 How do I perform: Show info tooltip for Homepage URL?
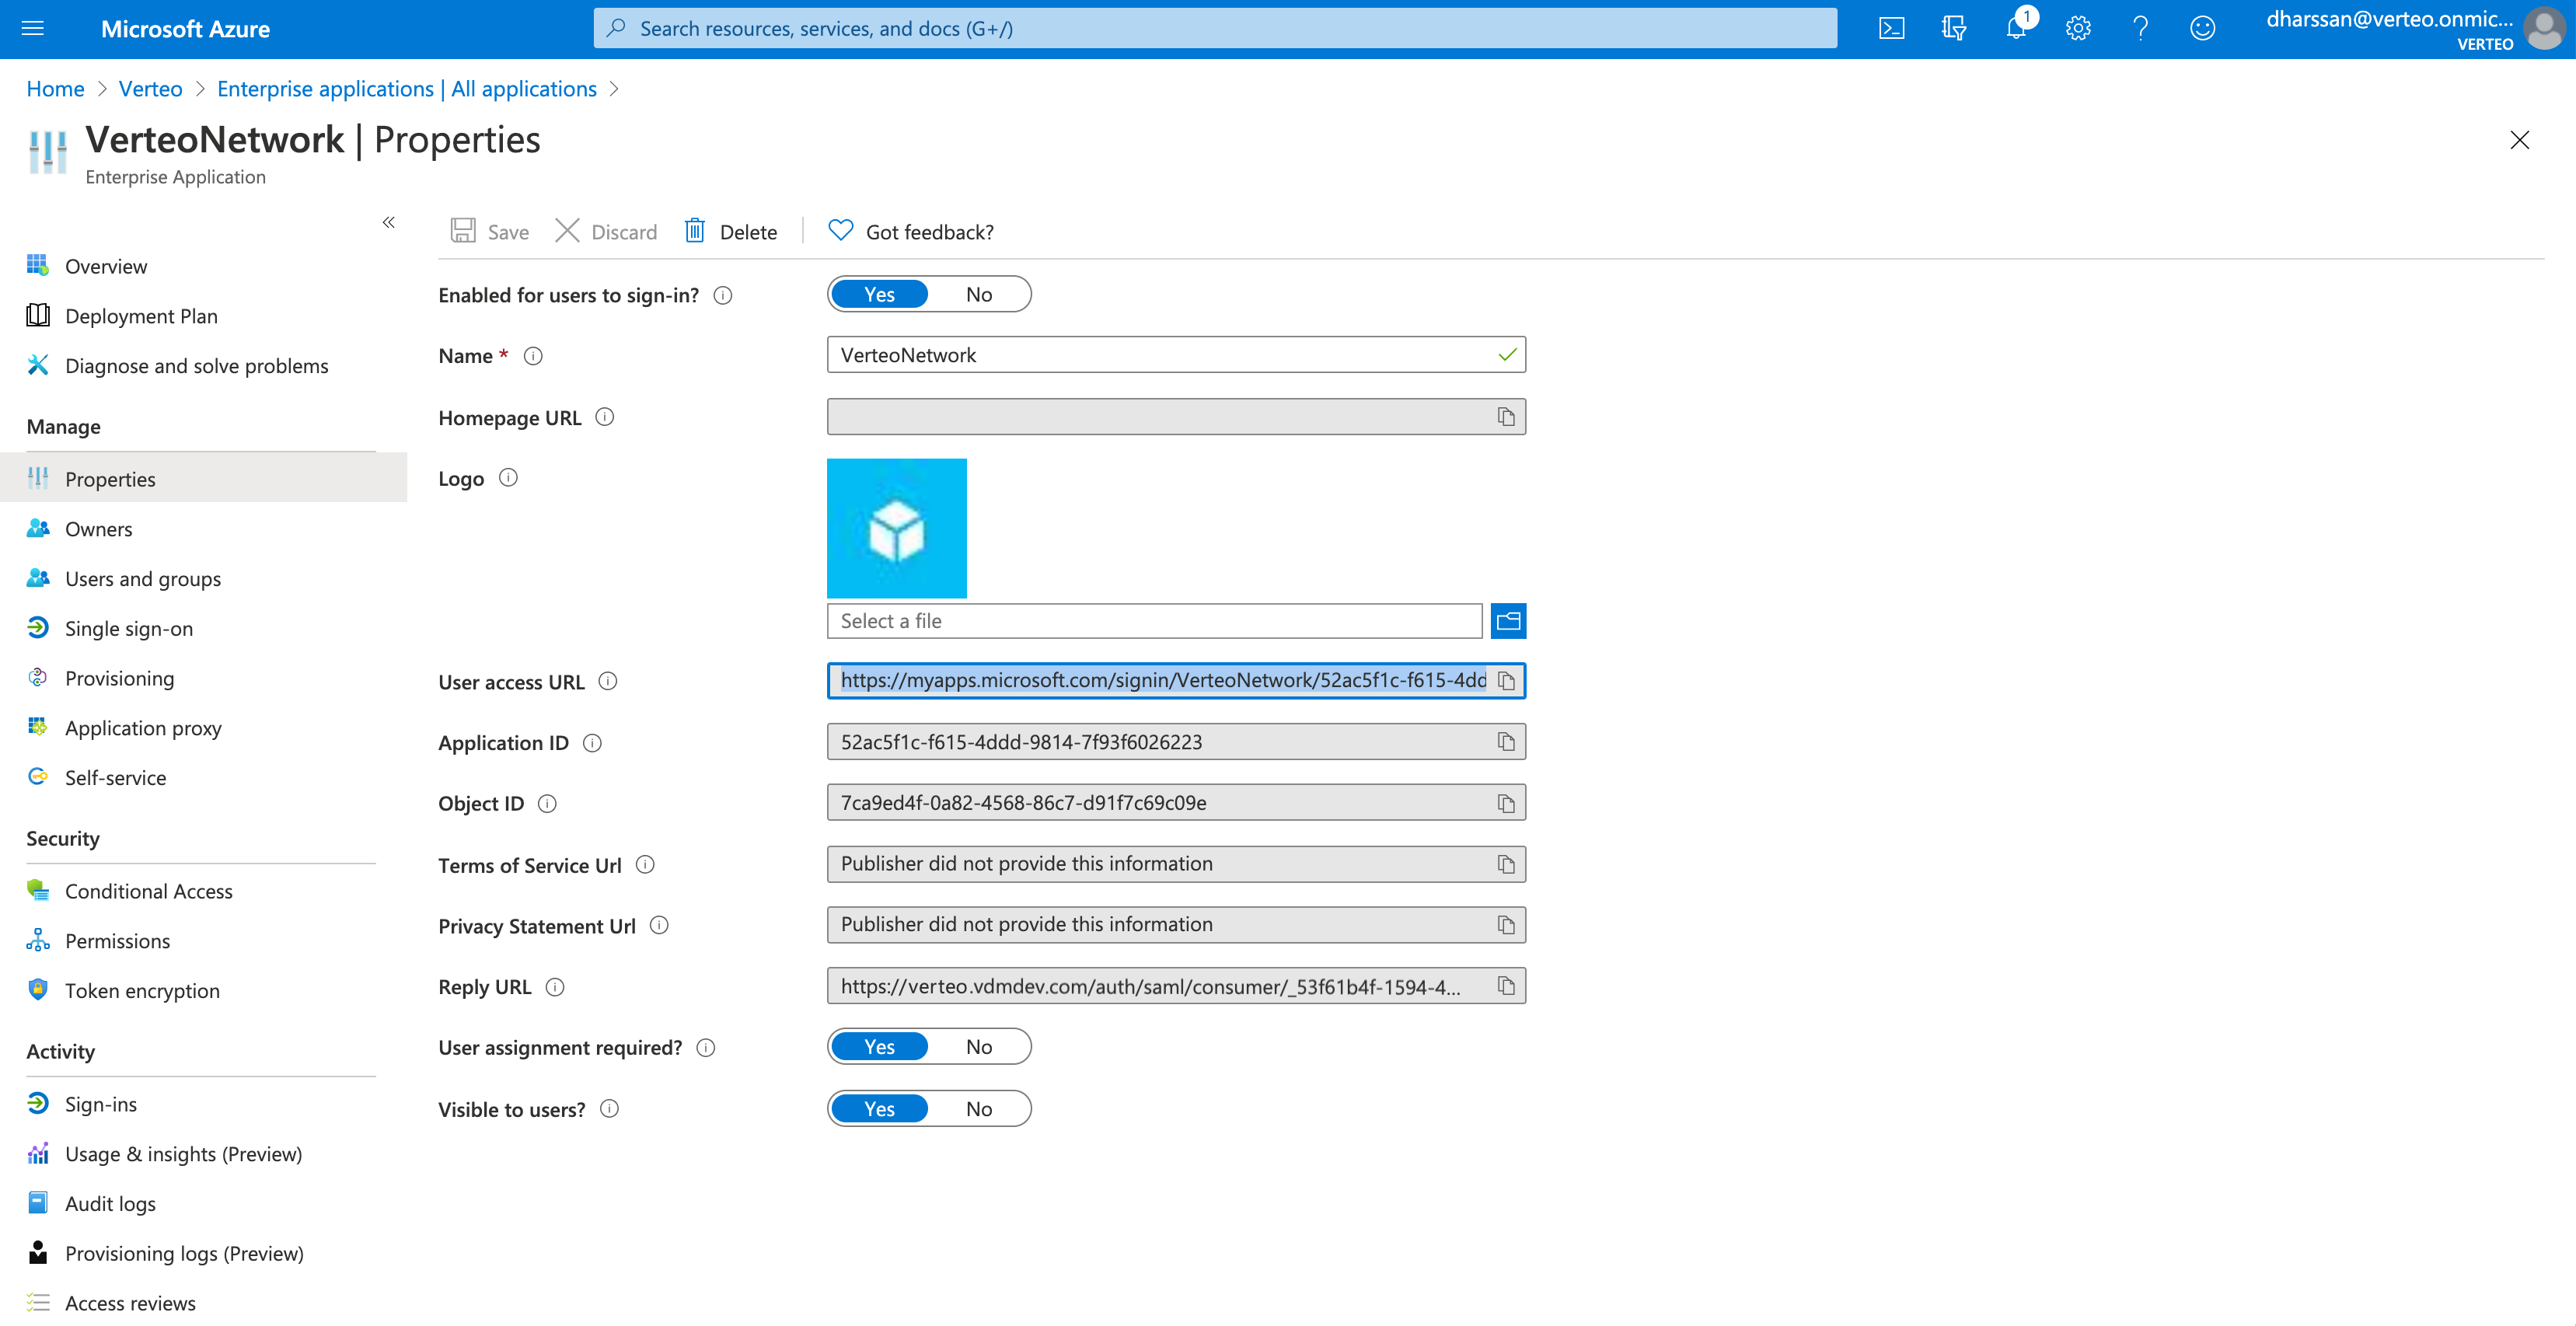click(605, 417)
